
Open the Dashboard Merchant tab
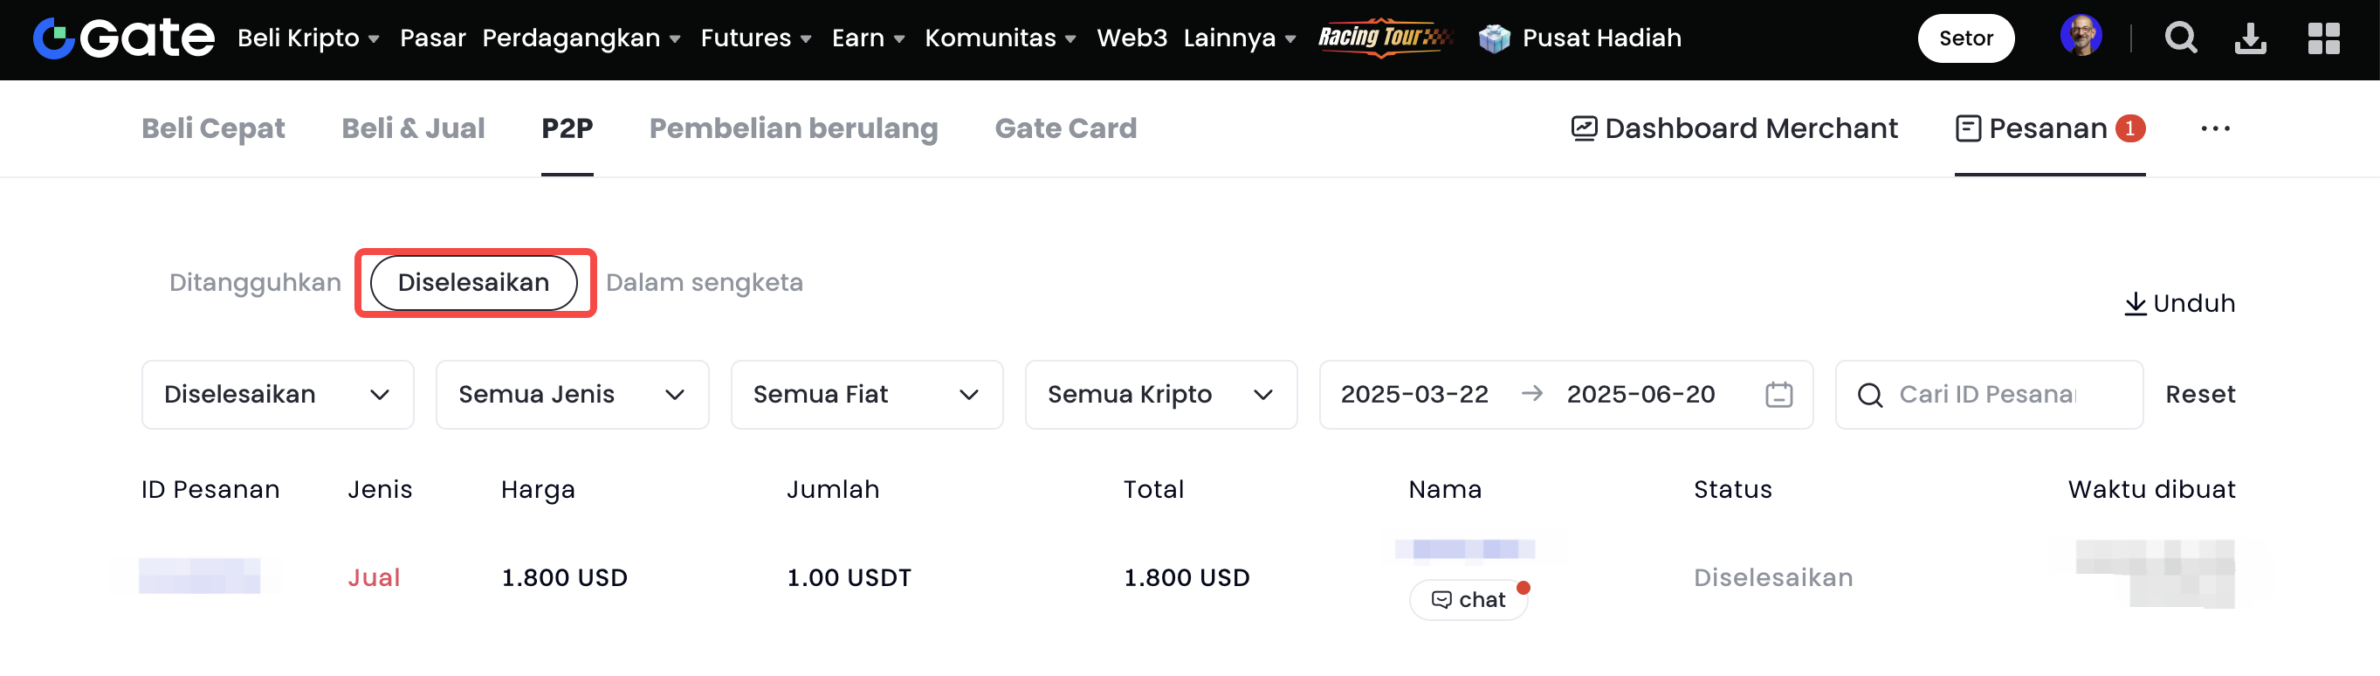click(x=1734, y=128)
